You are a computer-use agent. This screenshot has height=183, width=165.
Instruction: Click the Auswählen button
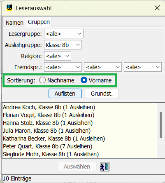pos(77,167)
